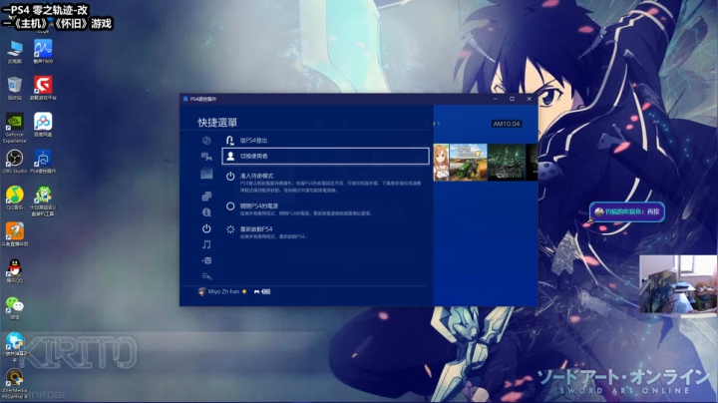Open the dark green city game tile
The width and height of the screenshot is (718, 403).
(x=507, y=163)
